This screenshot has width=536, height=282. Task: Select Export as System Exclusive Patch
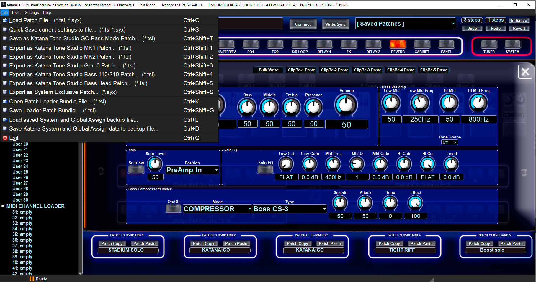pyautogui.click(x=109, y=92)
